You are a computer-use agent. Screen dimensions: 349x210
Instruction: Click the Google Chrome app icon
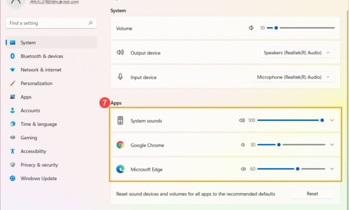(x=120, y=145)
